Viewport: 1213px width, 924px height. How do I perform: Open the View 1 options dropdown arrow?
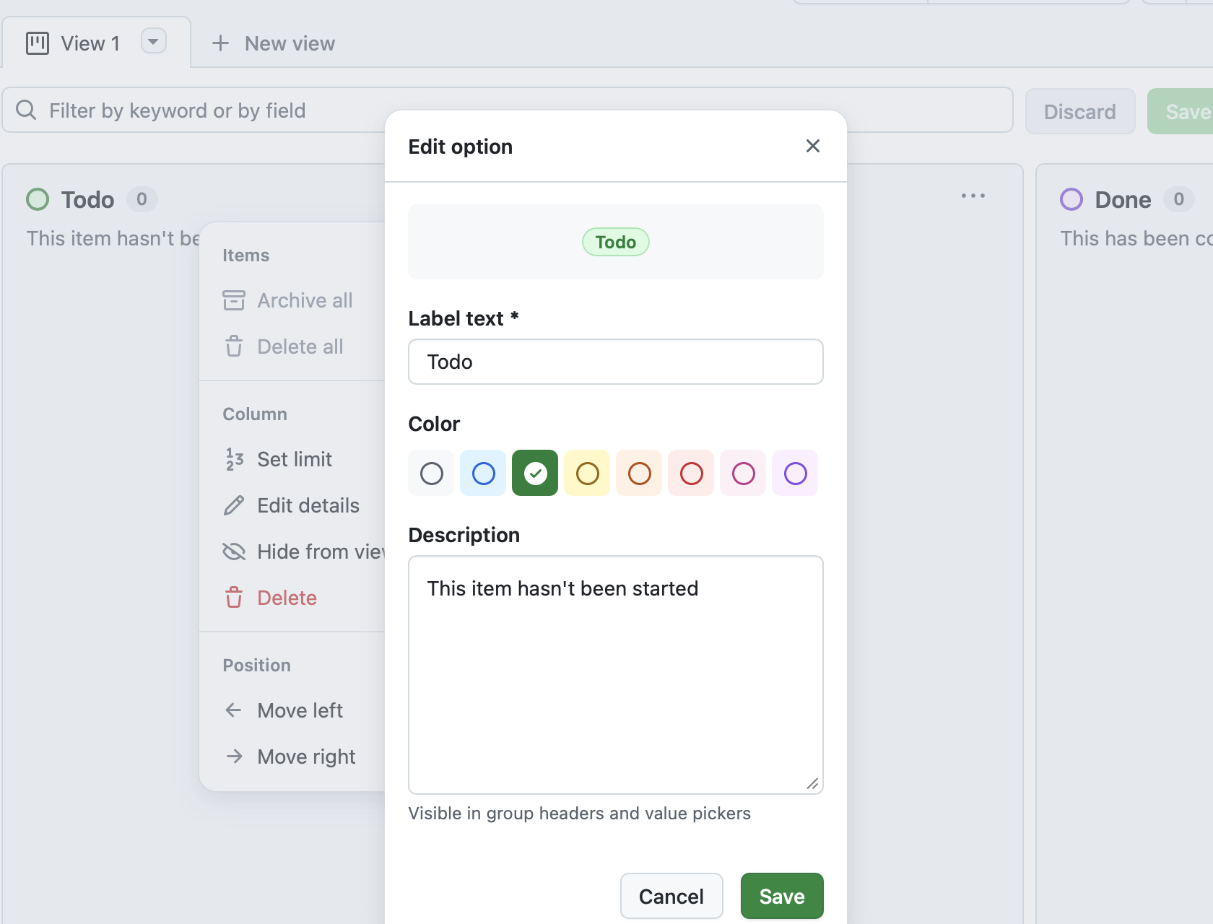tap(153, 41)
